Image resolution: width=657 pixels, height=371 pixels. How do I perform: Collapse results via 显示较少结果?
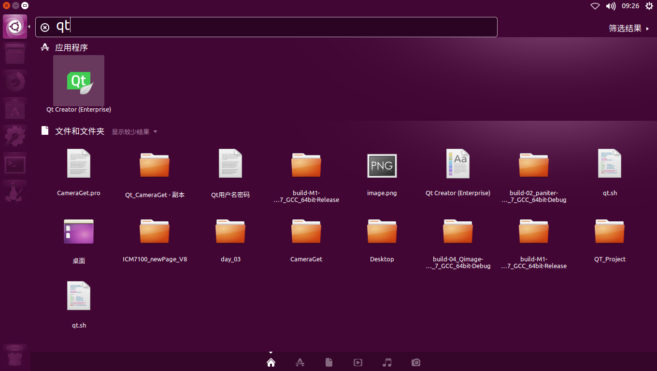[x=134, y=132]
